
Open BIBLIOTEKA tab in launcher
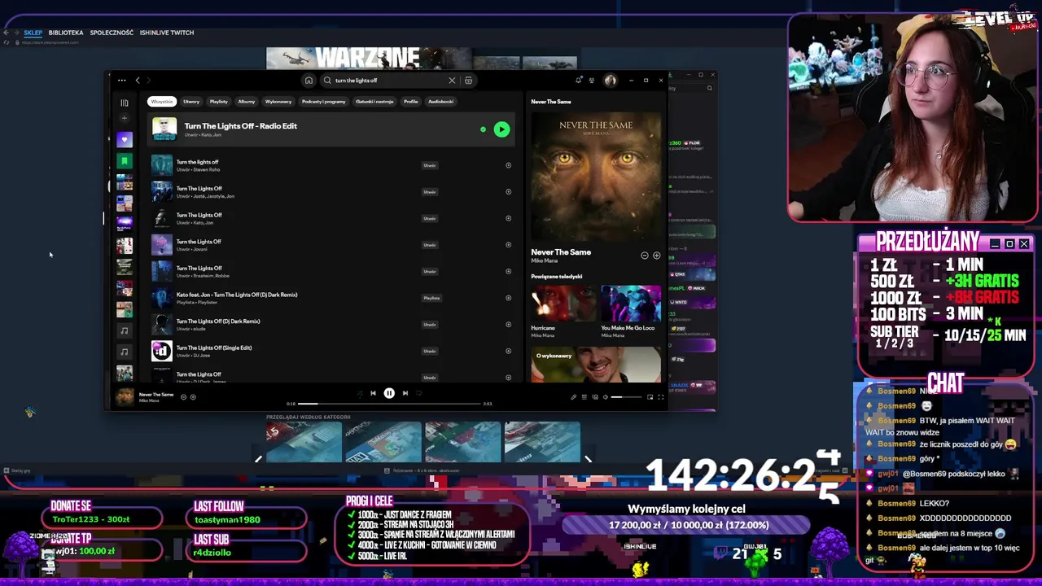(66, 33)
